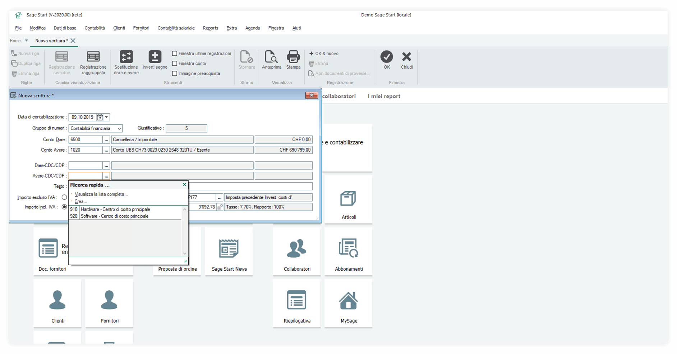Screen dimensions: 677x354
Task: Click OK & nuovo button
Action: pos(324,54)
